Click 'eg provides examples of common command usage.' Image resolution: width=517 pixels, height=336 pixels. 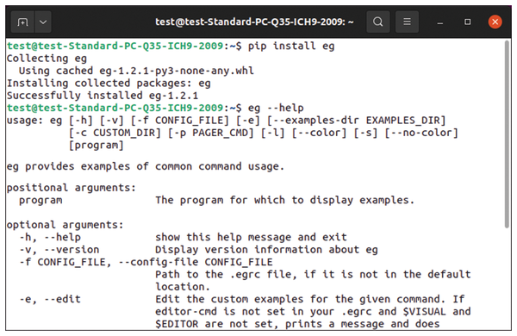(x=146, y=166)
